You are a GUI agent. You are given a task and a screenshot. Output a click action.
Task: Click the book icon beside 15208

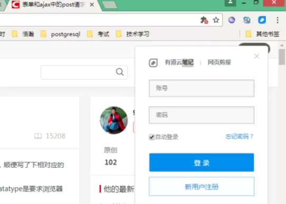[38, 136]
